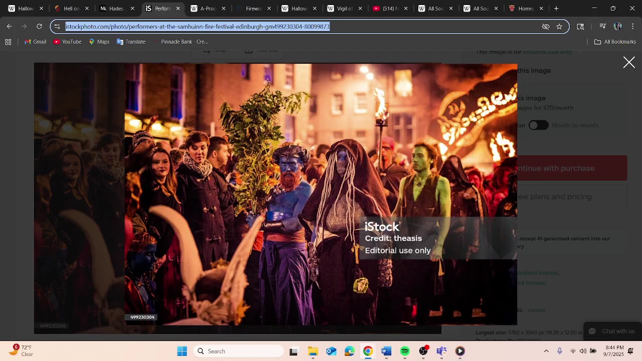Click the microphone tray icon
Image resolution: width=642 pixels, height=361 pixels.
point(560,351)
